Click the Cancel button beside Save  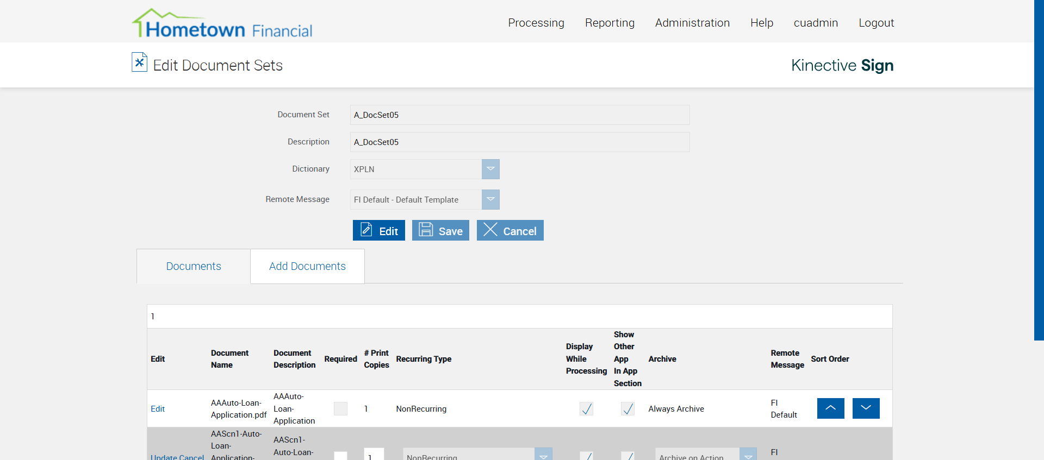pos(510,230)
